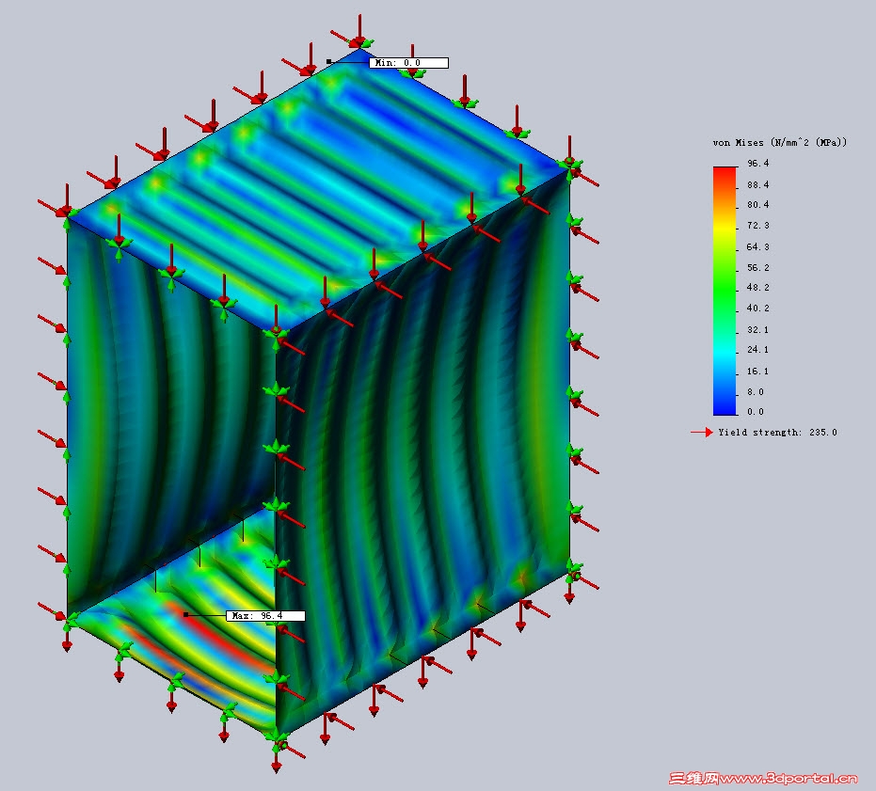Click the legend value 88.4
This screenshot has width=876, height=791.
coord(758,184)
